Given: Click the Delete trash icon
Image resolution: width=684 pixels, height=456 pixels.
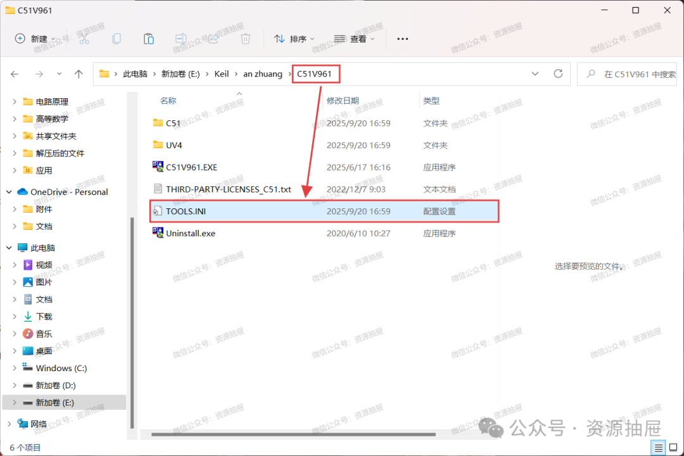Looking at the screenshot, I should coord(246,39).
